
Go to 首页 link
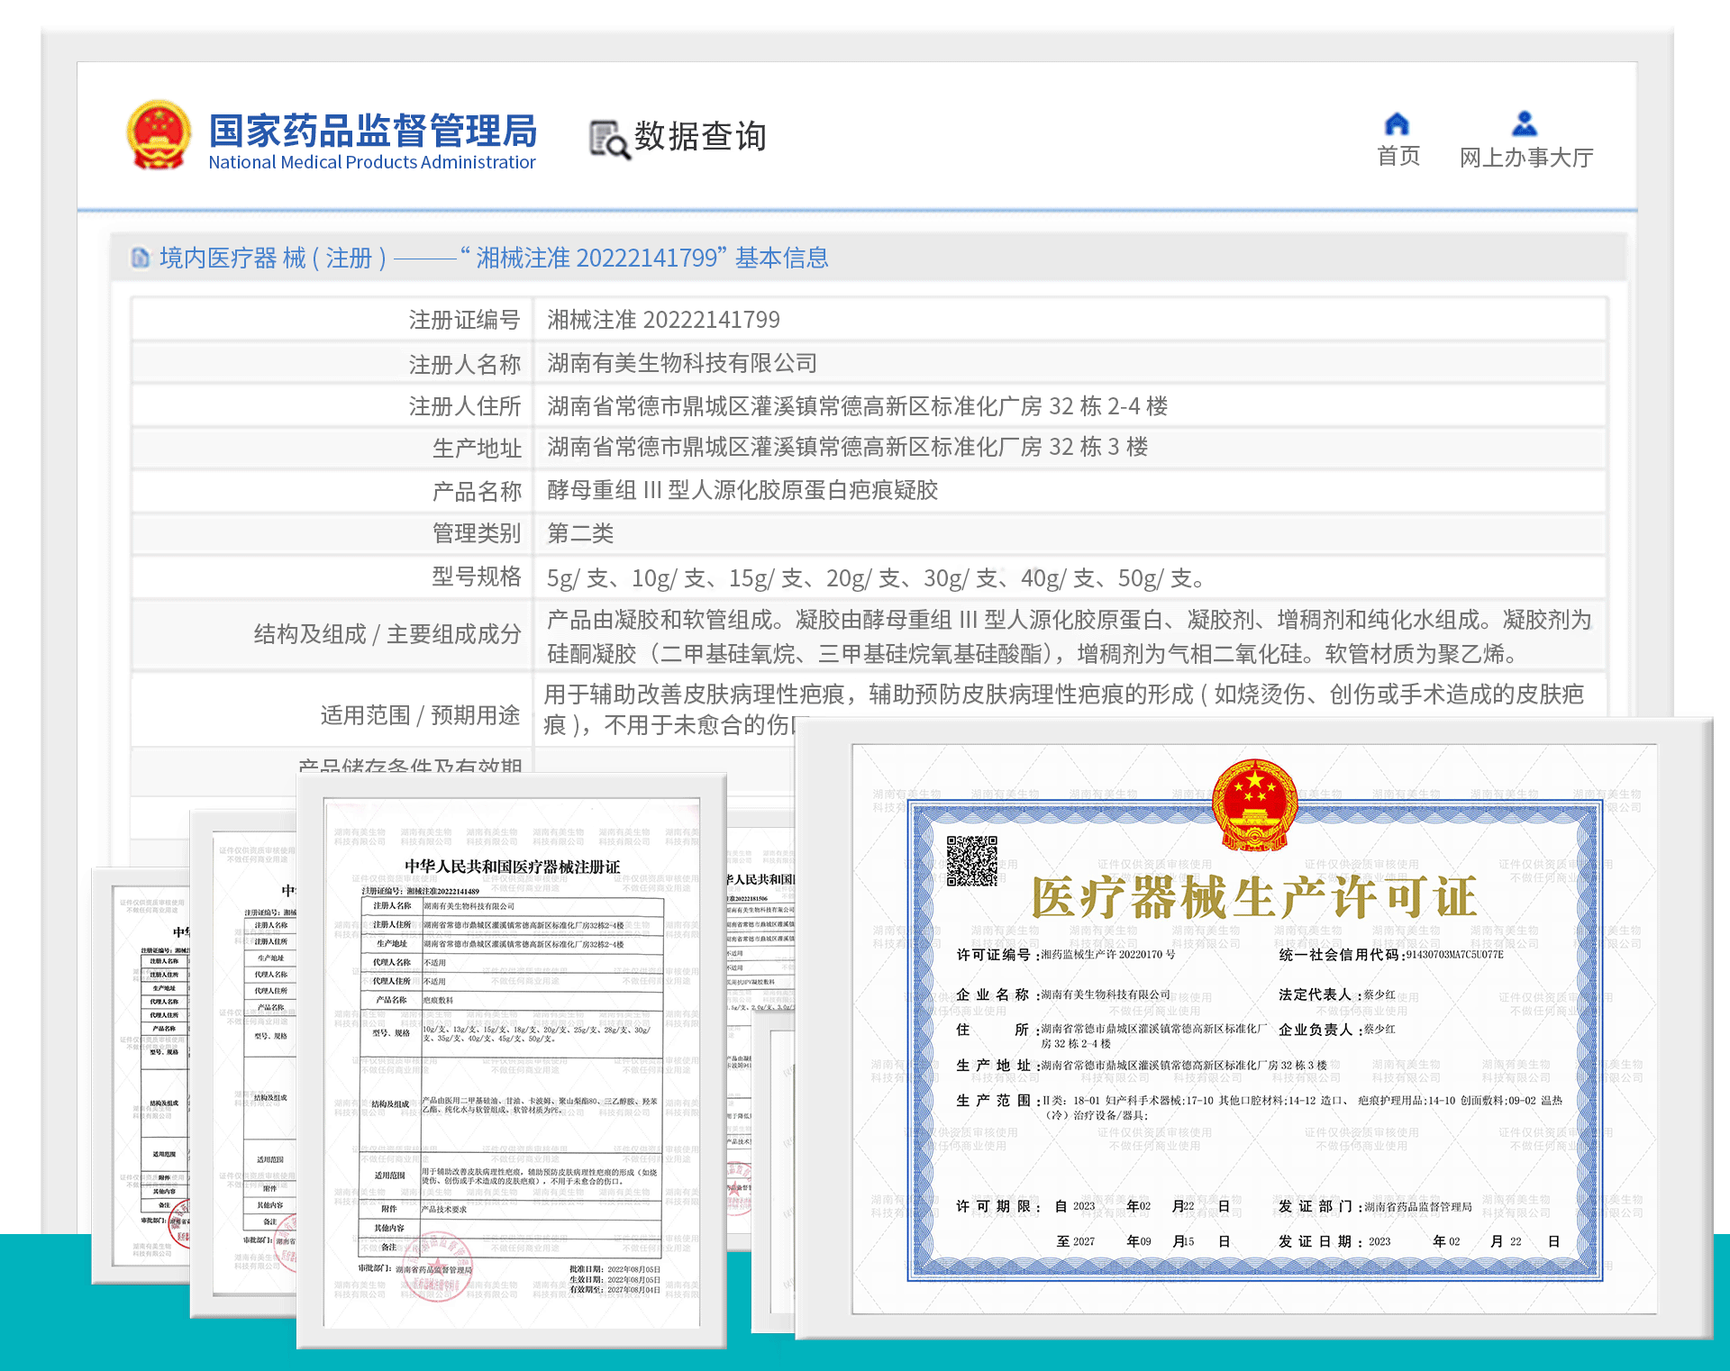coord(1398,157)
